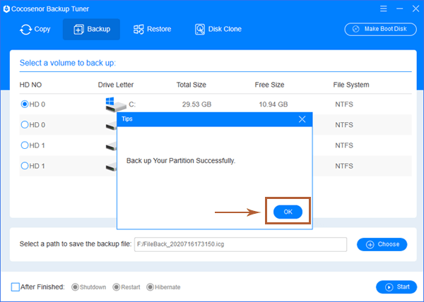Click the Windows drive icon for C:
Viewport: 424px width, 302px height.
116,104
